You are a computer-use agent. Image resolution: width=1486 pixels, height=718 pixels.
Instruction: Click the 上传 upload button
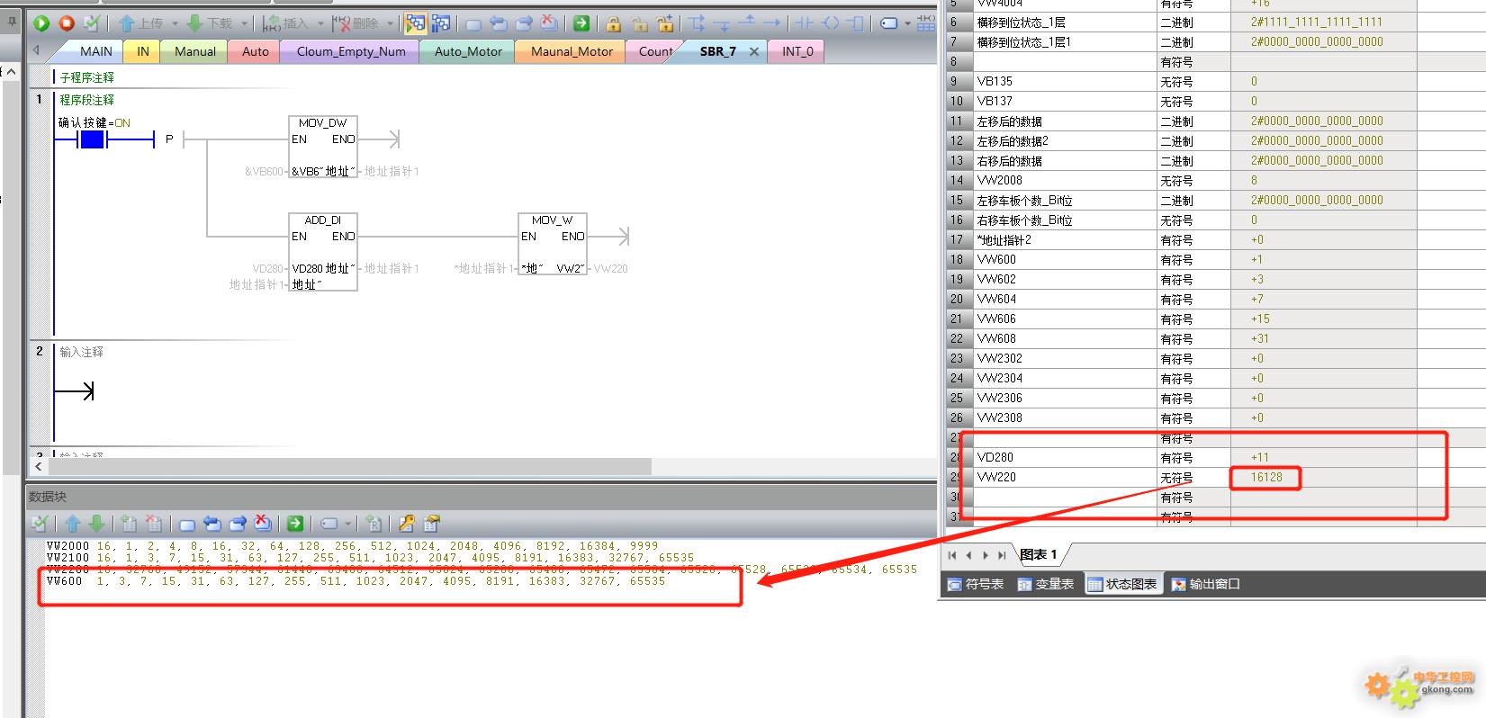[x=141, y=23]
